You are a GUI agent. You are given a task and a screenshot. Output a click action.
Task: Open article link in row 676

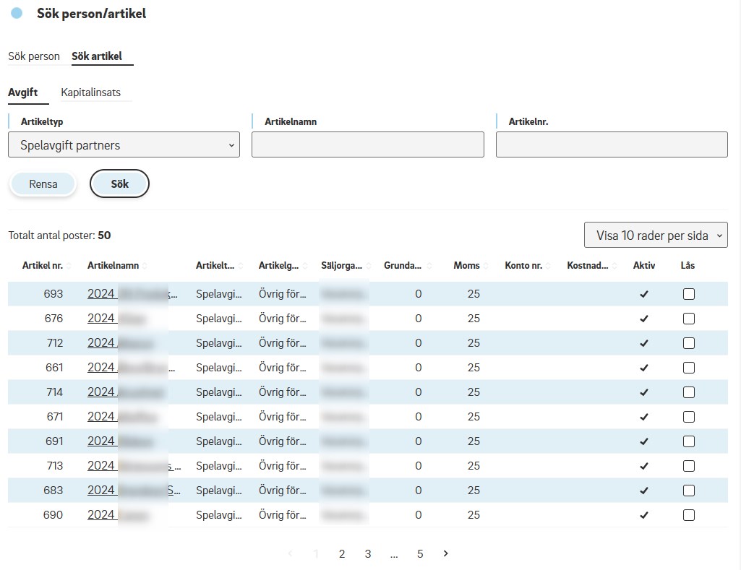click(101, 319)
